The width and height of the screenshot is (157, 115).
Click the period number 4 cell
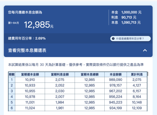[12, 97]
